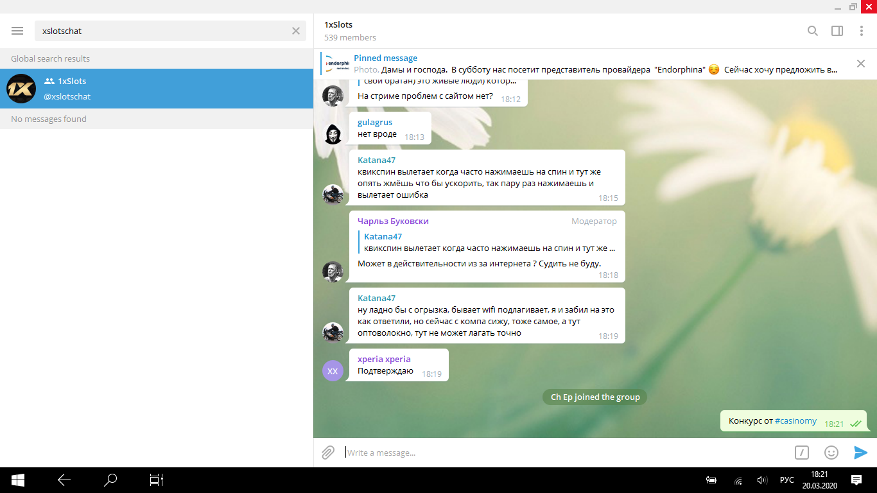Image resolution: width=877 pixels, height=493 pixels.
Task: Toggle the right info side panel
Action: 837,31
